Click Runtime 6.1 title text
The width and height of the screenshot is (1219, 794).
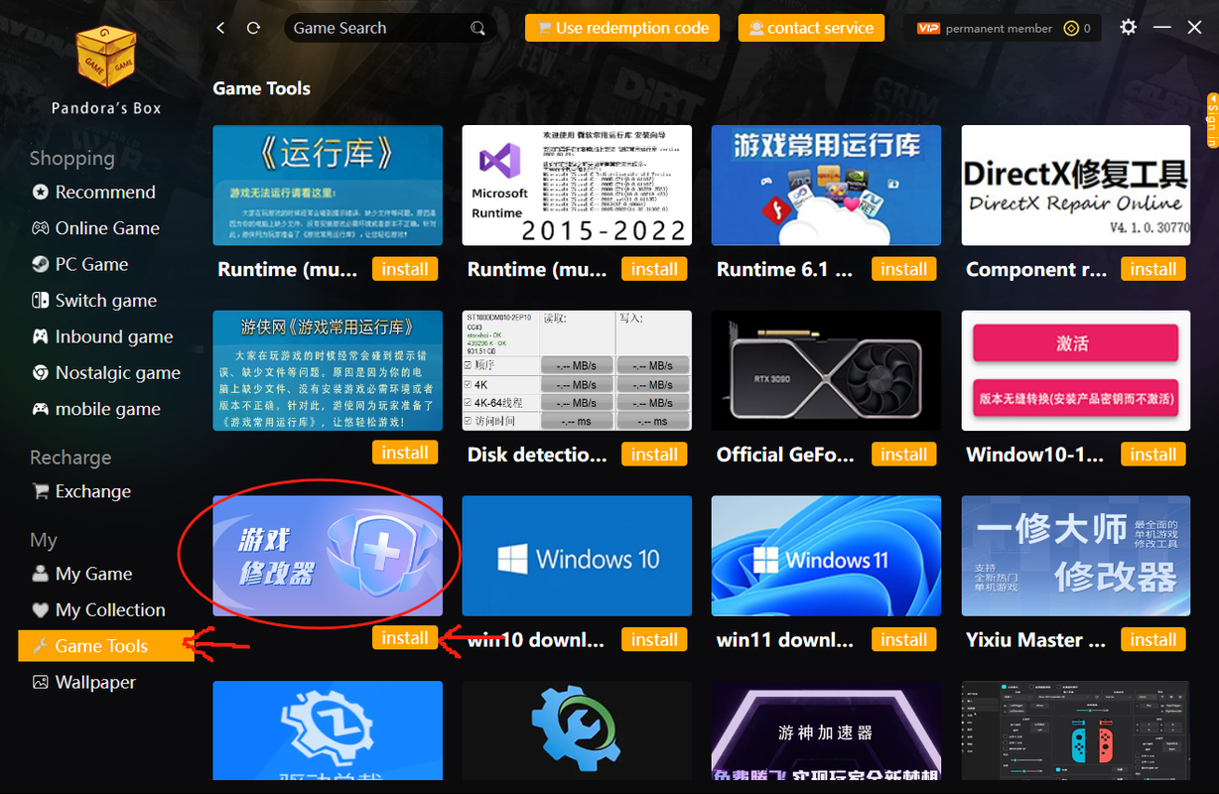click(784, 270)
